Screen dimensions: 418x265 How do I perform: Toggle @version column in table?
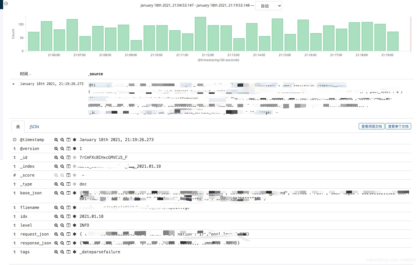coord(68,149)
